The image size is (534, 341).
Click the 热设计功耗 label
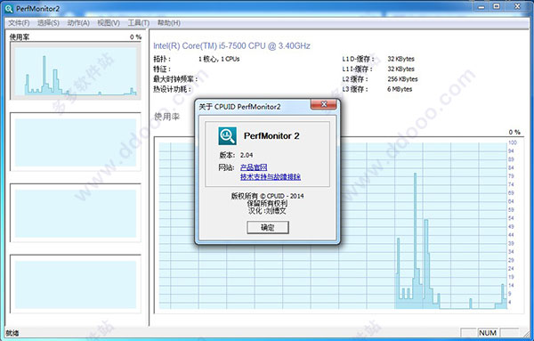pyautogui.click(x=172, y=89)
